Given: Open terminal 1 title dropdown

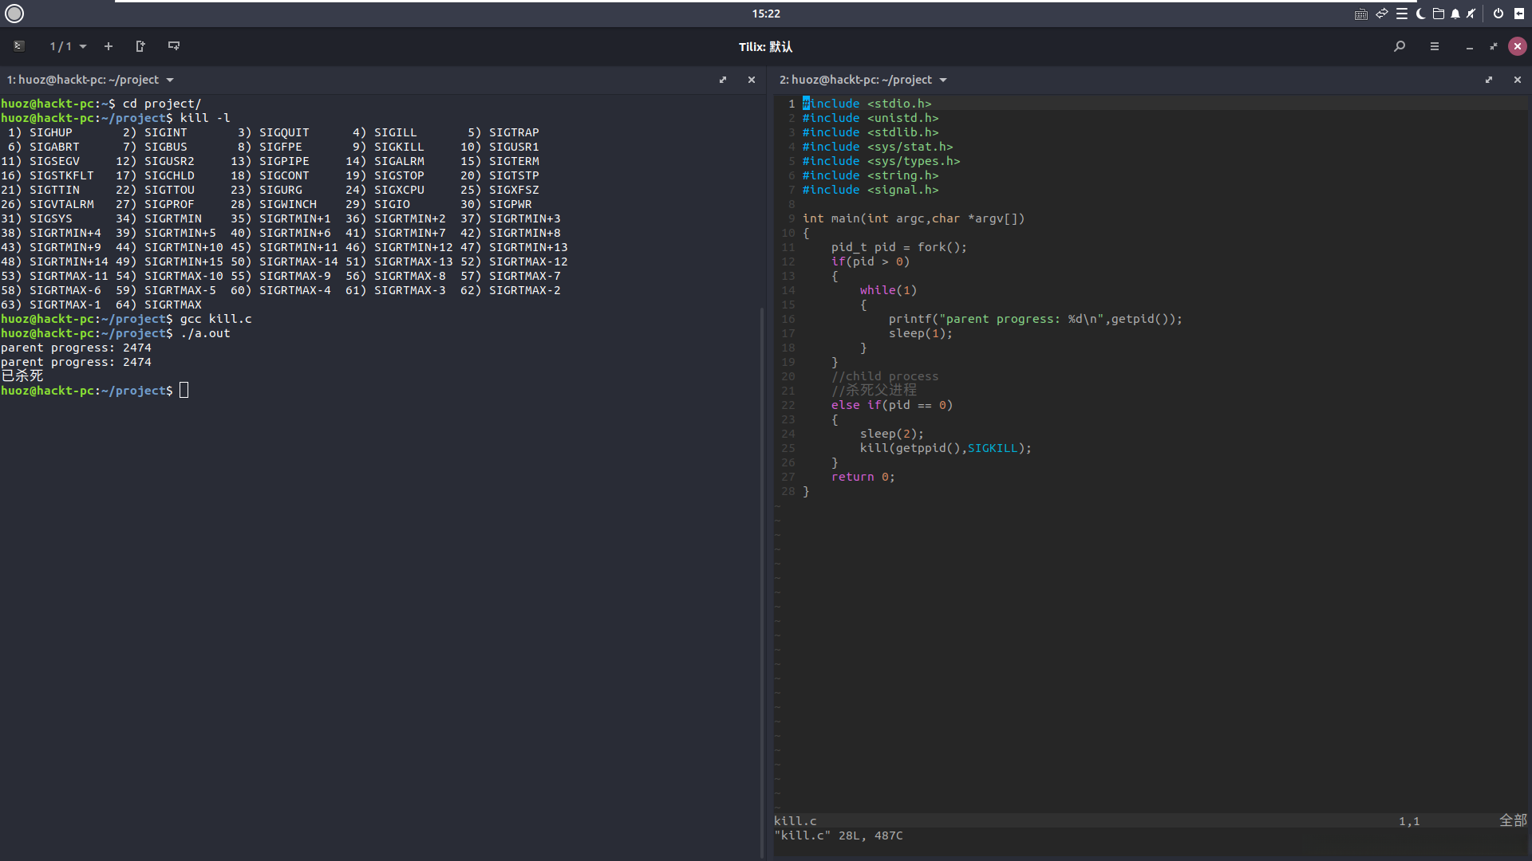Looking at the screenshot, I should coord(170,80).
